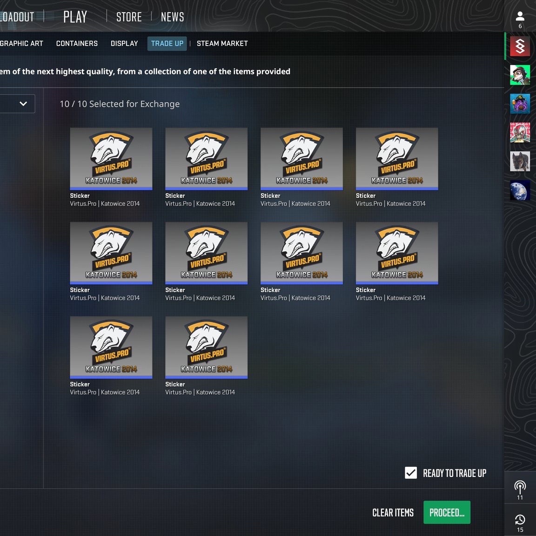This screenshot has width=536, height=536.
Task: Open recent players history clock icon
Action: pyautogui.click(x=520, y=520)
